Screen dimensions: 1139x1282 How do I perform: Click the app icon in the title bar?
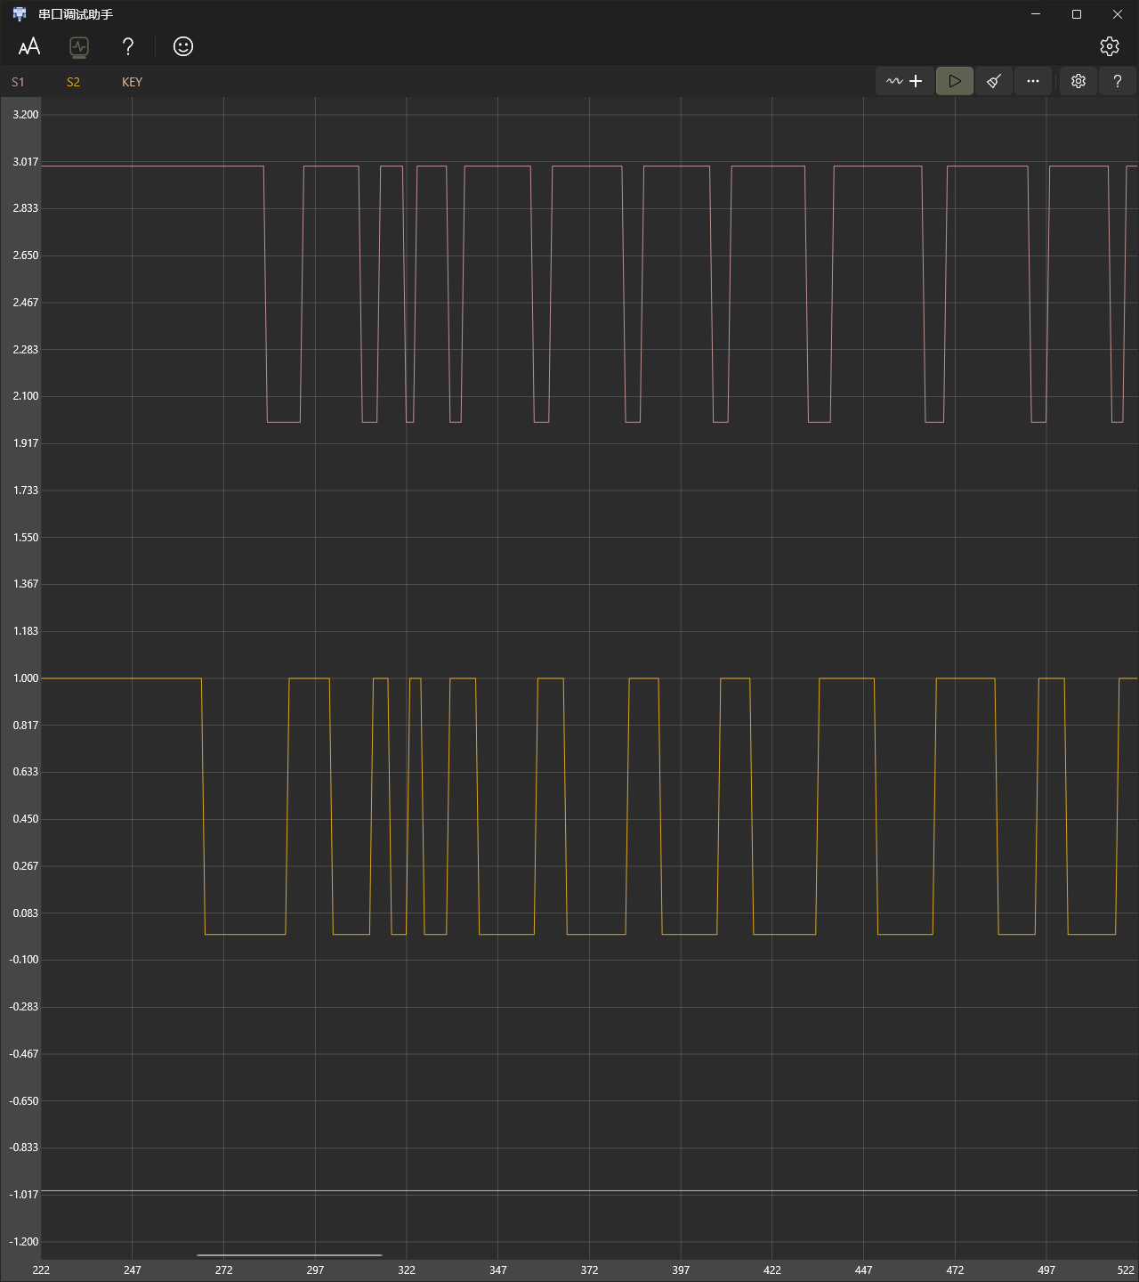[20, 14]
